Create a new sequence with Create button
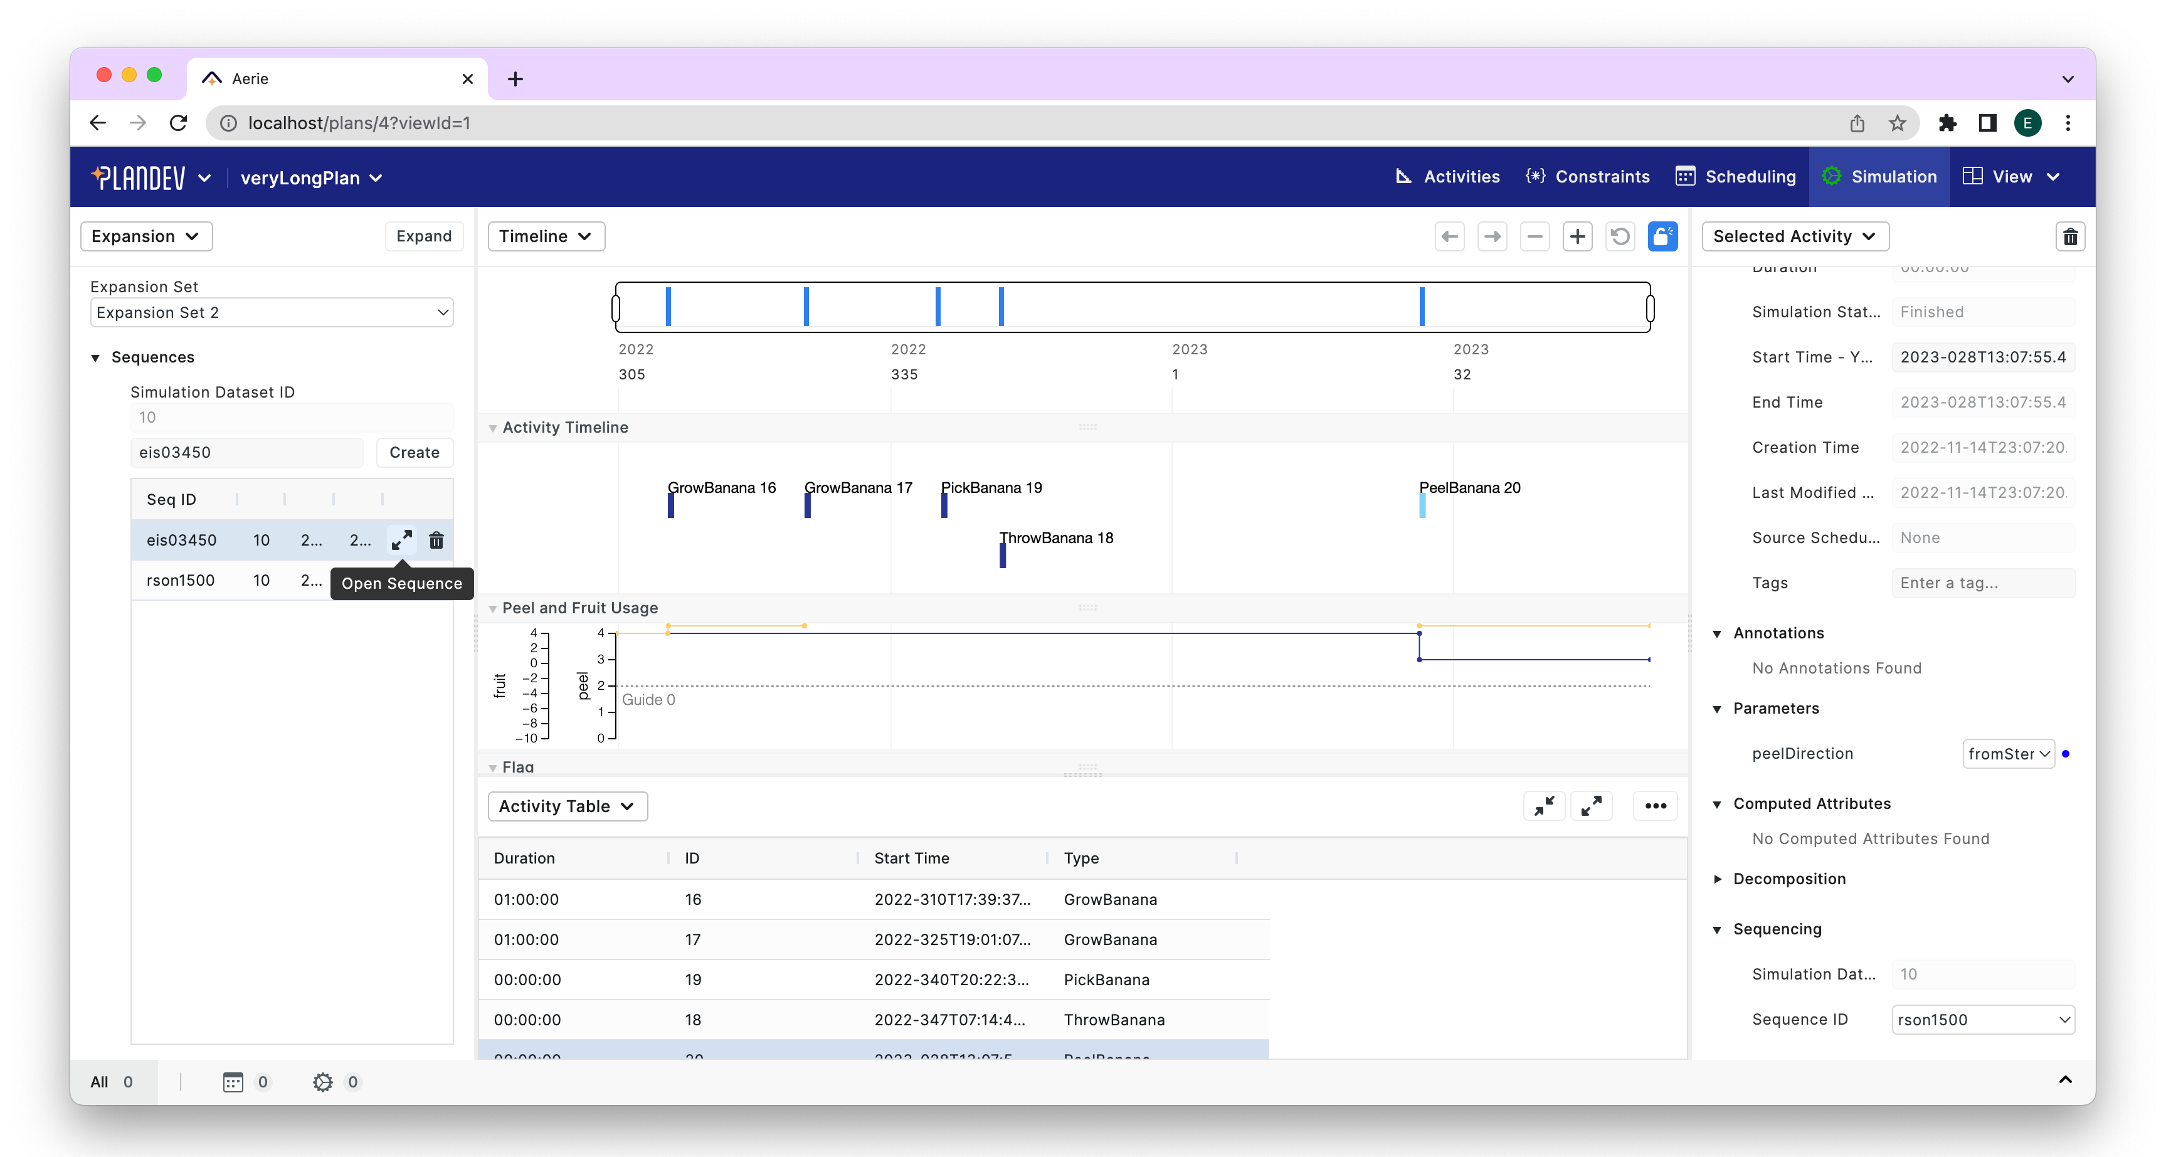2166x1157 pixels. pos(414,452)
